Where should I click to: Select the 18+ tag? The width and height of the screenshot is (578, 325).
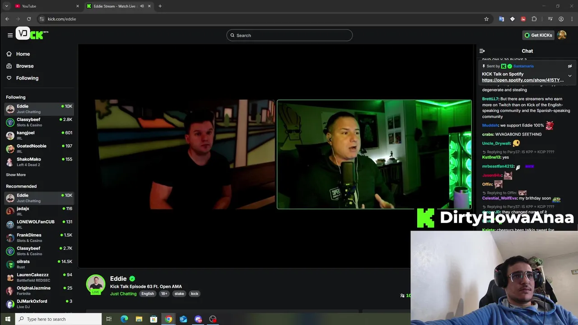(x=164, y=294)
